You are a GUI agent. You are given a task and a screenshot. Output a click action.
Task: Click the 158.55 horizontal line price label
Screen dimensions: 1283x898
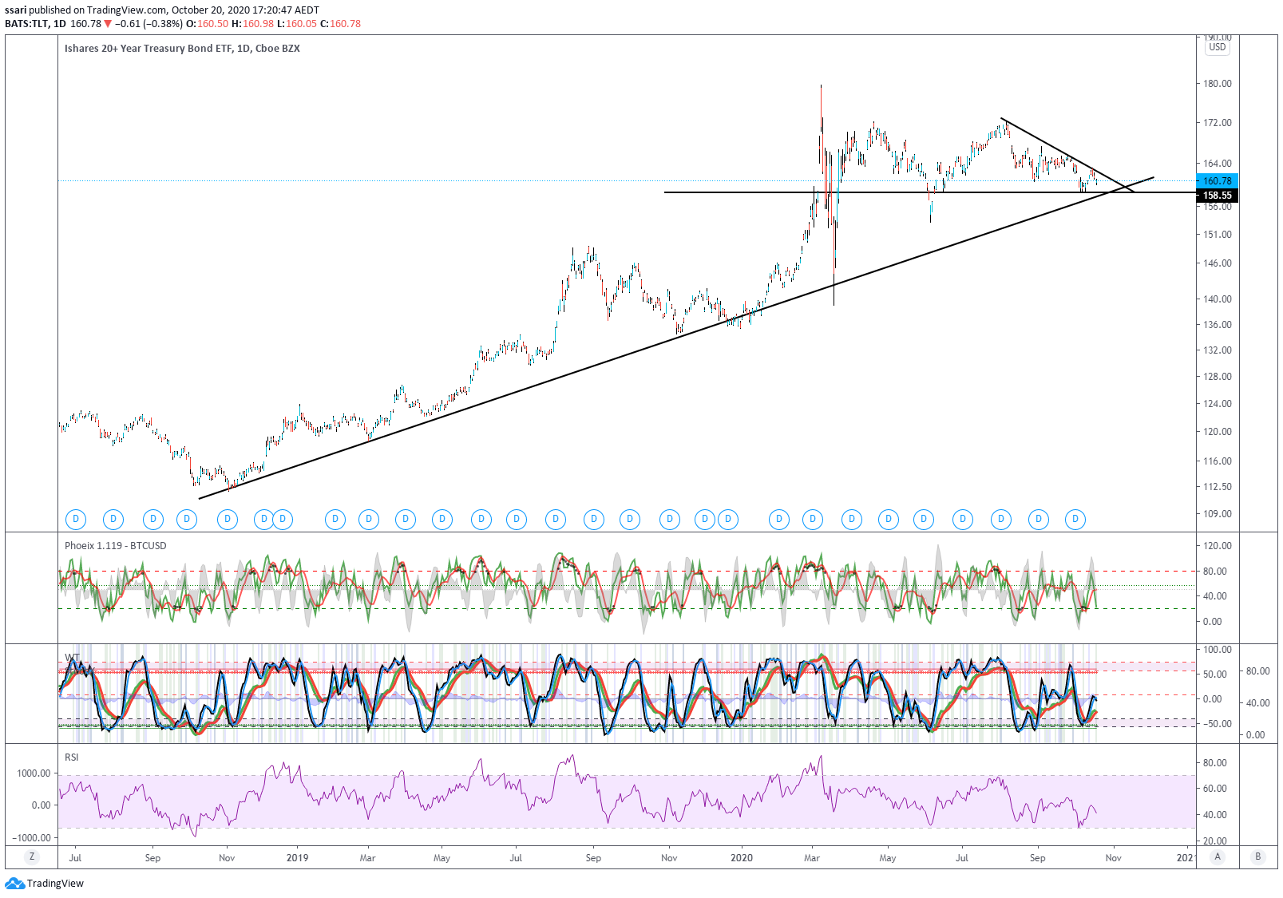point(1218,196)
